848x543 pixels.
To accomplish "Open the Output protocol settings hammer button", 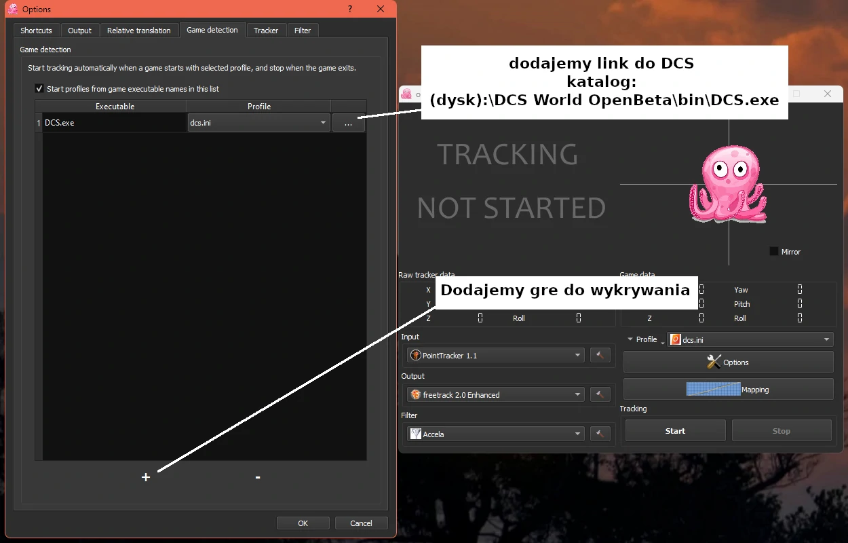I will 600,394.
